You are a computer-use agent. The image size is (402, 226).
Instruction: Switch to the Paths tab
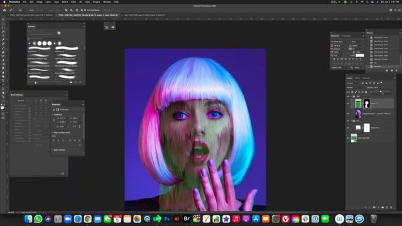click(x=357, y=78)
